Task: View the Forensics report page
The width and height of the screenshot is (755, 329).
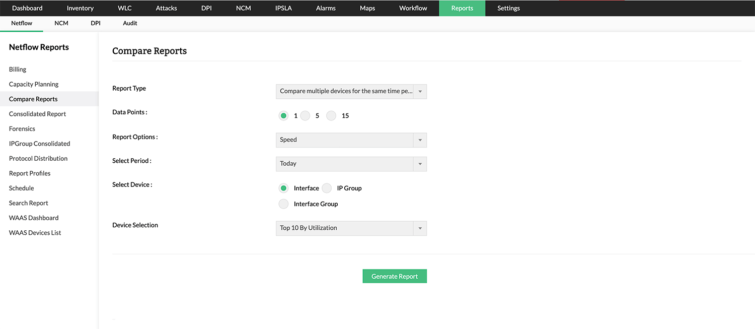Action: click(22, 128)
